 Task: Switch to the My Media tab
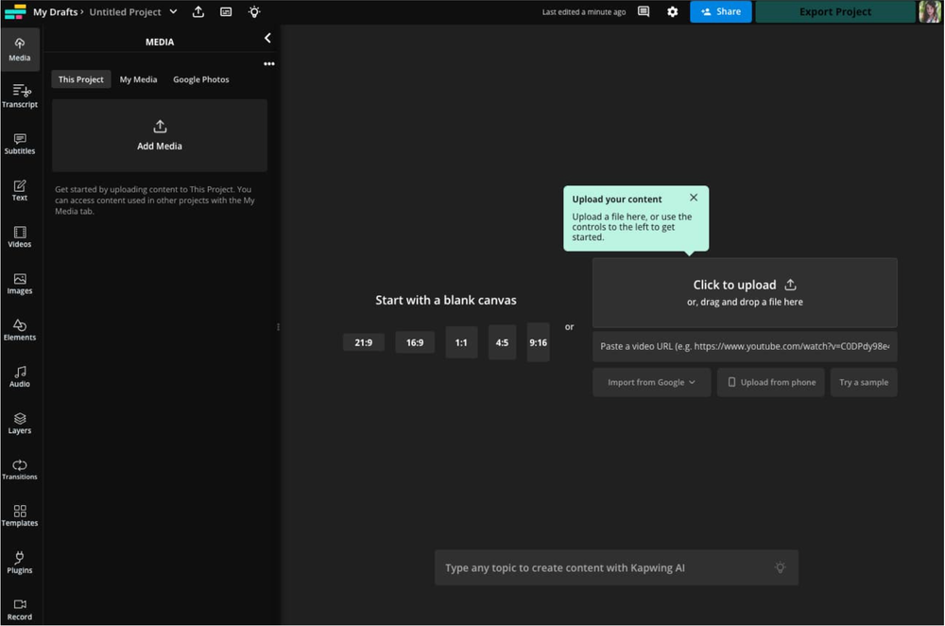coord(138,79)
